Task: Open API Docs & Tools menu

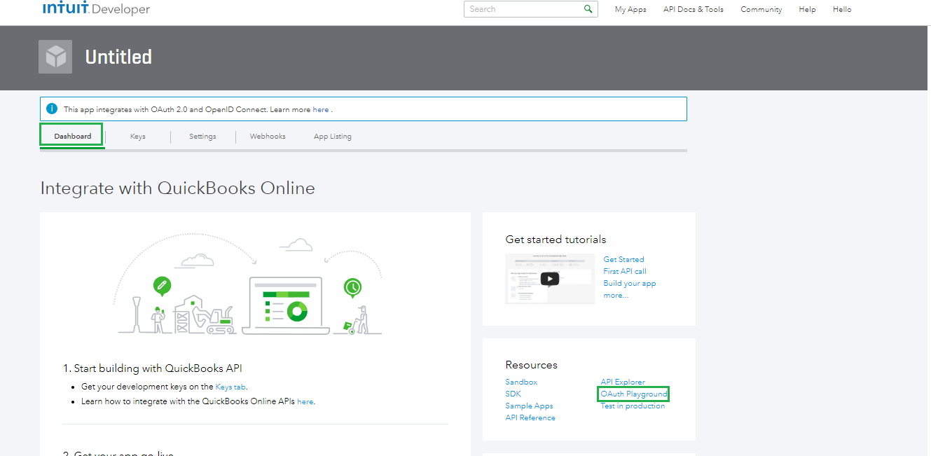Action: [x=694, y=10]
